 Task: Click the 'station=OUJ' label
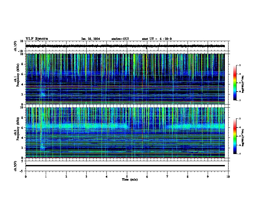coord(120,39)
